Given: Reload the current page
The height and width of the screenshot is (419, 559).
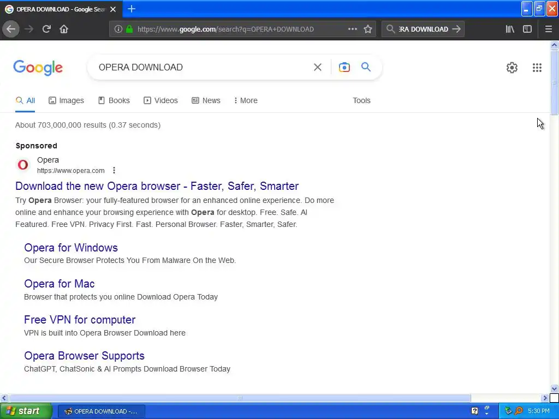Looking at the screenshot, I should pyautogui.click(x=46, y=29).
